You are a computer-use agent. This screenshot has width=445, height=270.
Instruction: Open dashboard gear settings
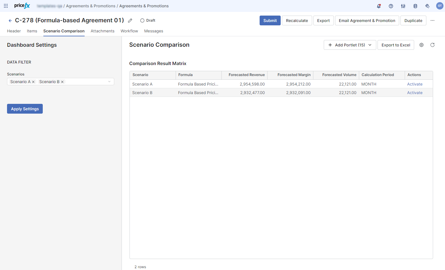421,45
